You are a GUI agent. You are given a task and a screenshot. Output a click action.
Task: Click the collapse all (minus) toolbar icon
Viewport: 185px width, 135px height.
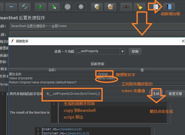11,7
